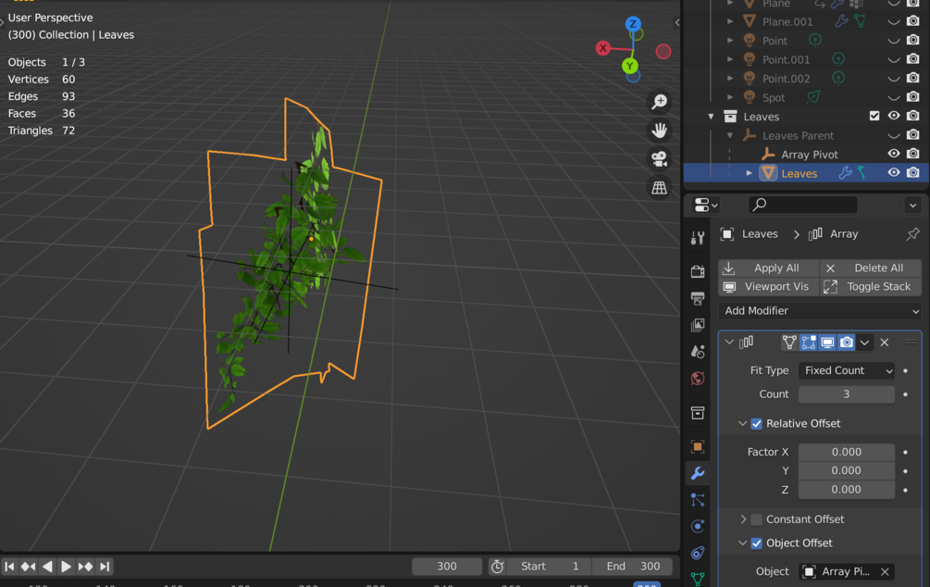
Task: Hide the Leaves collection with eye icon
Action: (893, 117)
